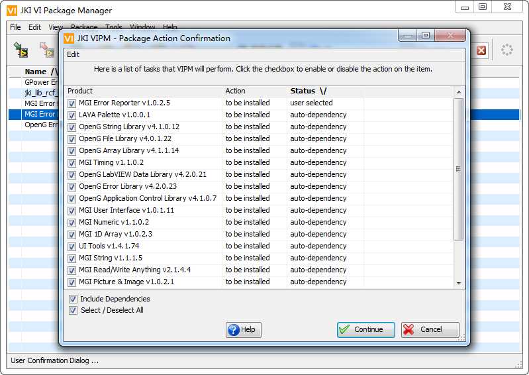Click the Help button
The image size is (529, 375).
243,329
